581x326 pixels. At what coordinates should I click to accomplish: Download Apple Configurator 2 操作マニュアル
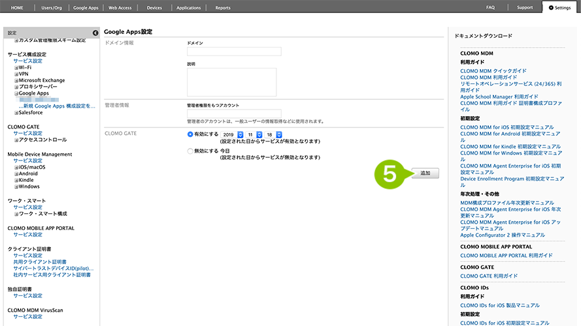click(x=503, y=235)
